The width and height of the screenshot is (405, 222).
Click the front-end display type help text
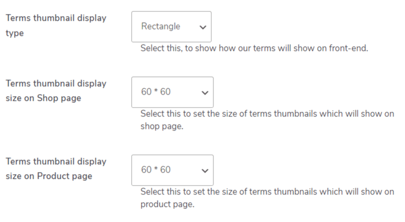254,49
